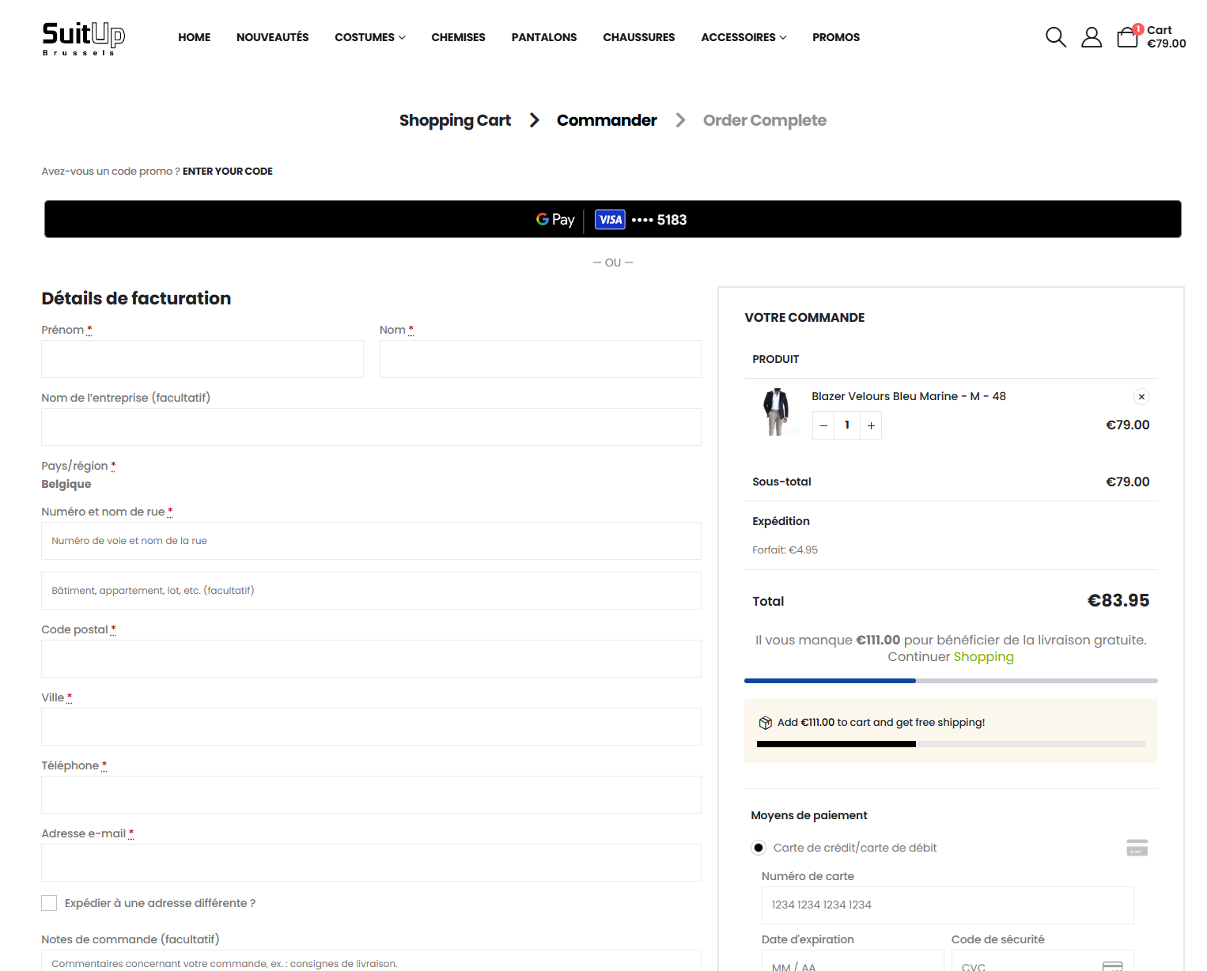Screen dimensions: 1207x971
Task: Open the Chemises menu item
Action: tap(458, 37)
